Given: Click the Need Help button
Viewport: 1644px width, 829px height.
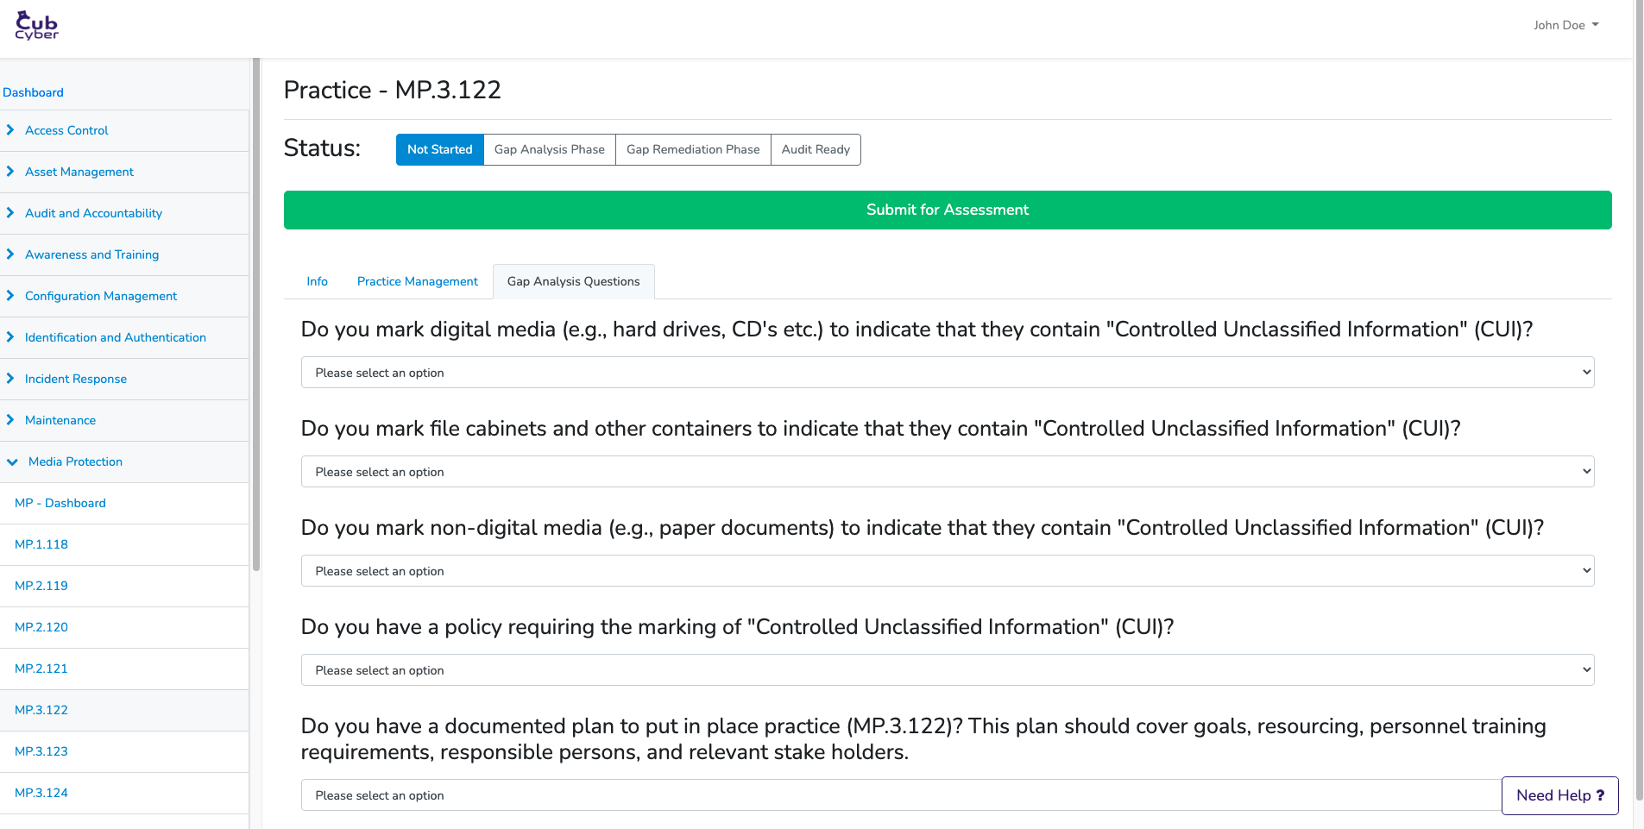Looking at the screenshot, I should (1559, 795).
